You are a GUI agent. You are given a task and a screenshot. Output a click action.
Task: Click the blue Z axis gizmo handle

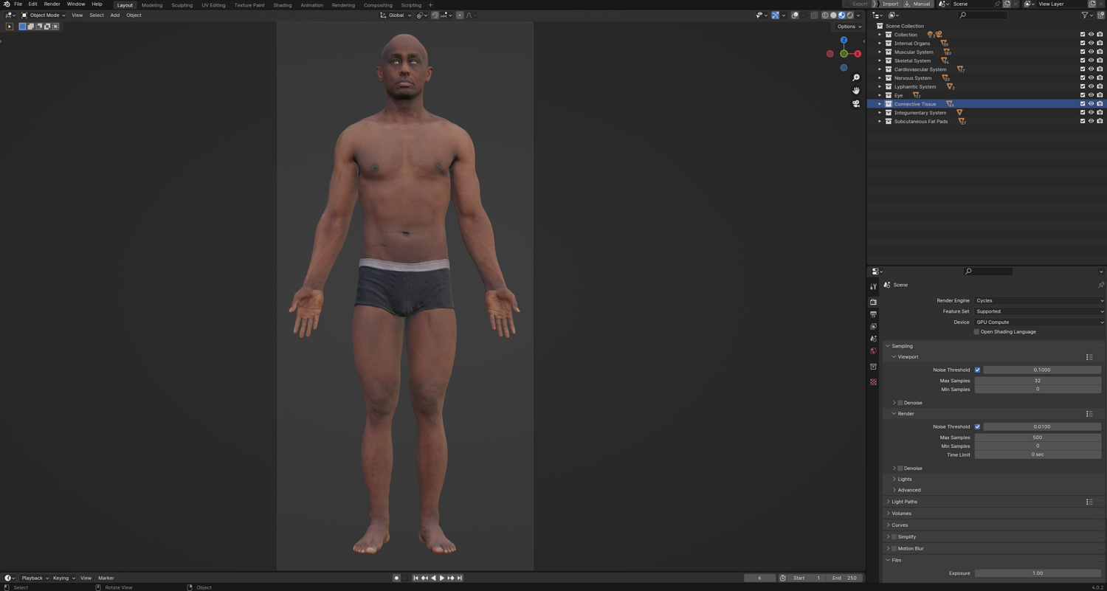coord(844,41)
